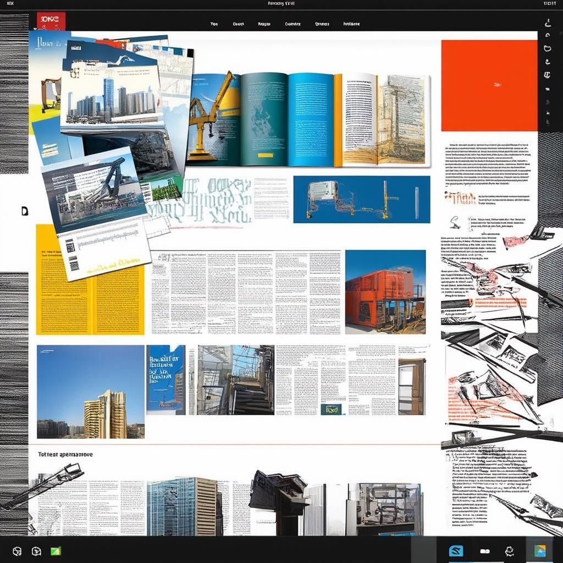Select the tan skyscraper against blue sky image
The image size is (563, 563).
pos(90,391)
